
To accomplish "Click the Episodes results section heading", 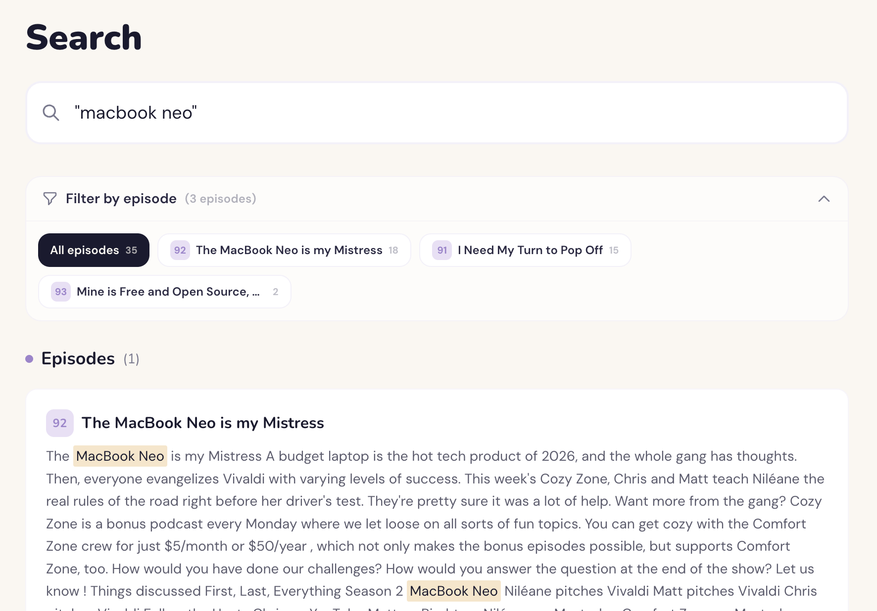I will tap(78, 359).
